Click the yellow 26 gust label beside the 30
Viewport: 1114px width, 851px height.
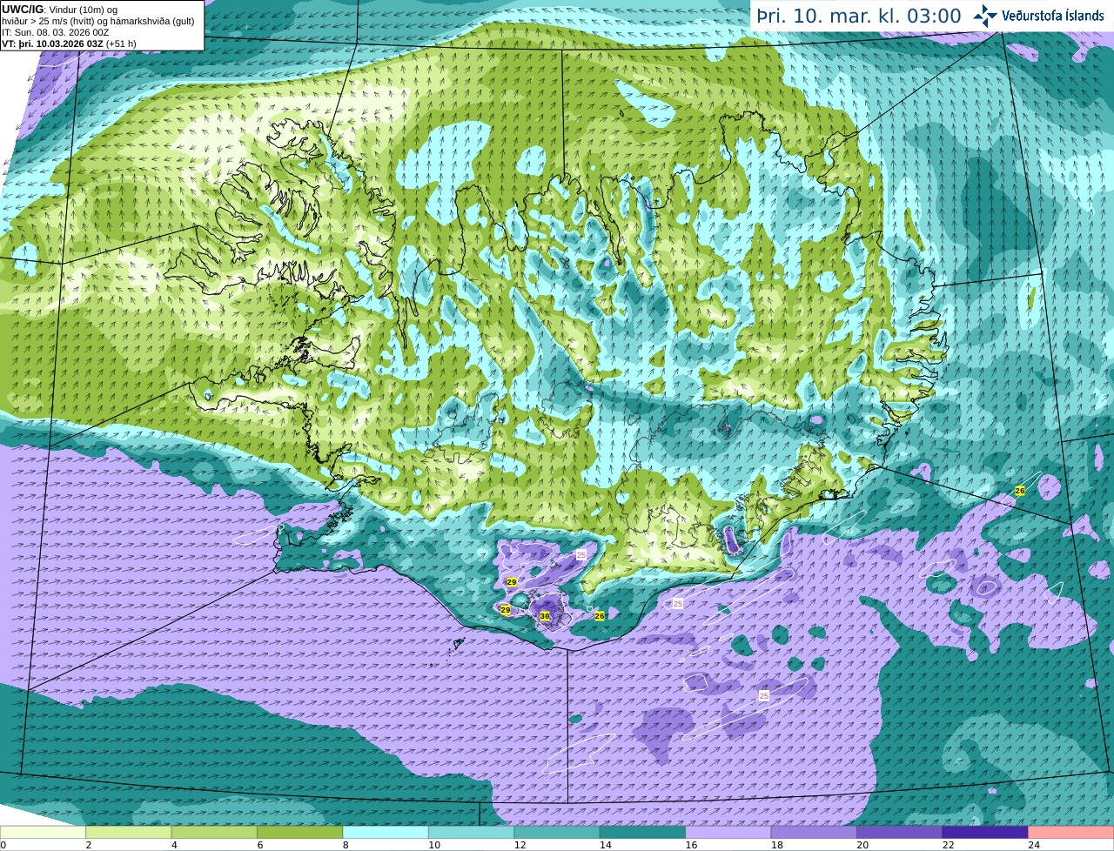tap(599, 616)
